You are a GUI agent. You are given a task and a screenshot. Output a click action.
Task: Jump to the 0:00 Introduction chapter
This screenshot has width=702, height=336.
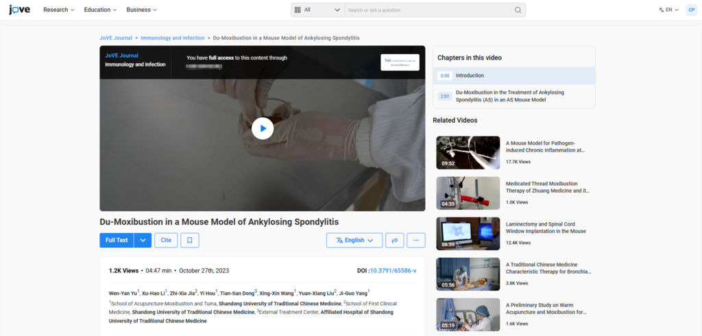[470, 75]
